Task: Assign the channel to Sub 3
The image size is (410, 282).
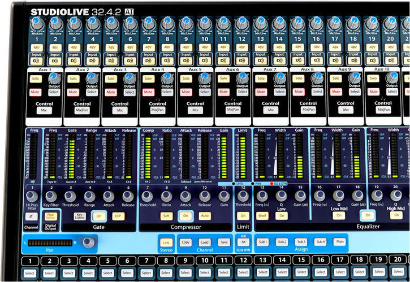Action: coord(301,242)
